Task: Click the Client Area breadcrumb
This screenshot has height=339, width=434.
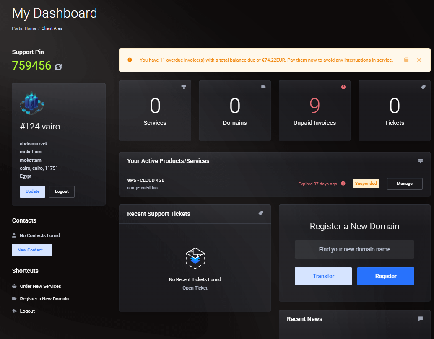Action: (52, 28)
